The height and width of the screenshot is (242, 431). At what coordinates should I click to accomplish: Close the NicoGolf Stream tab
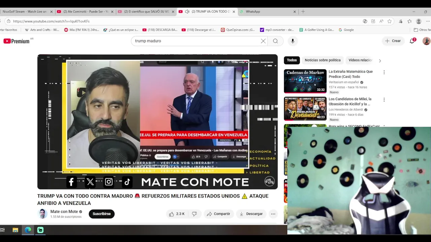tap(52, 11)
